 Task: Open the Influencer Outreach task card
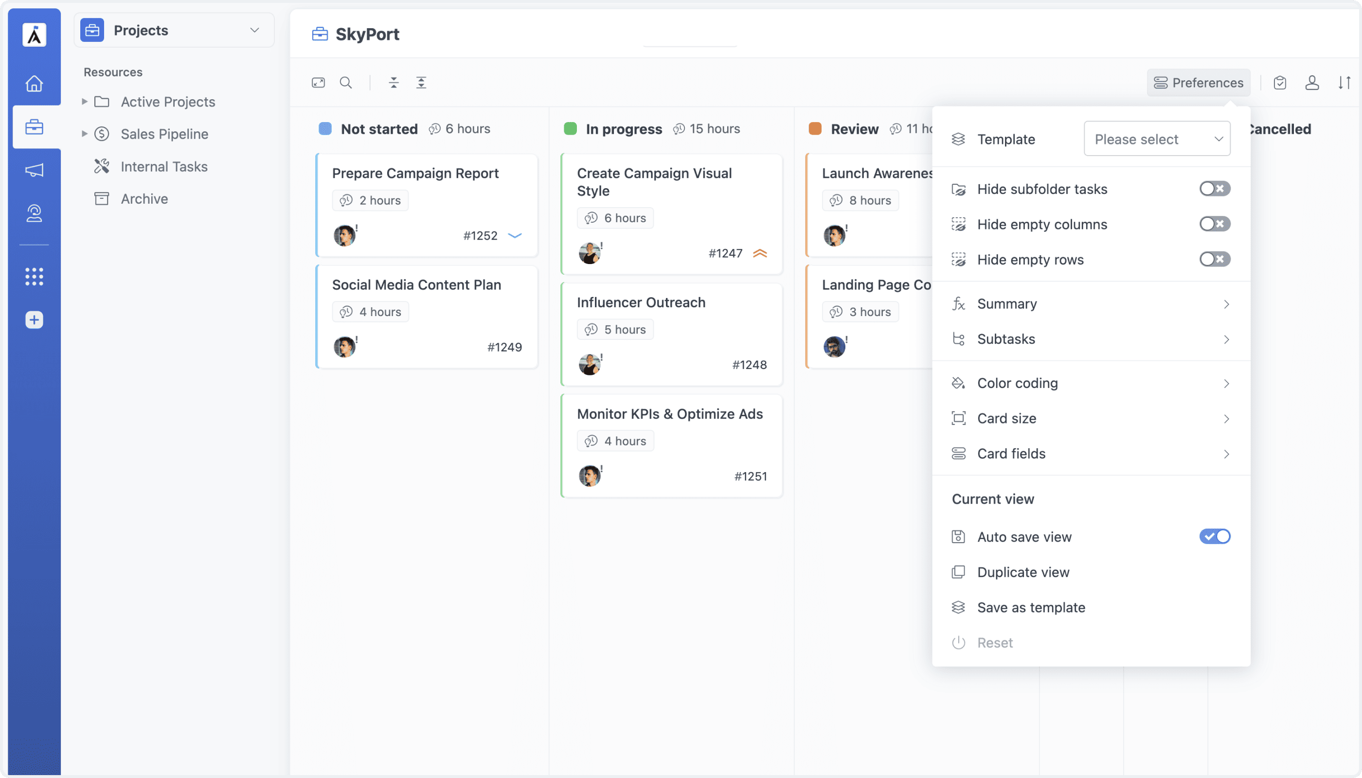pos(641,302)
